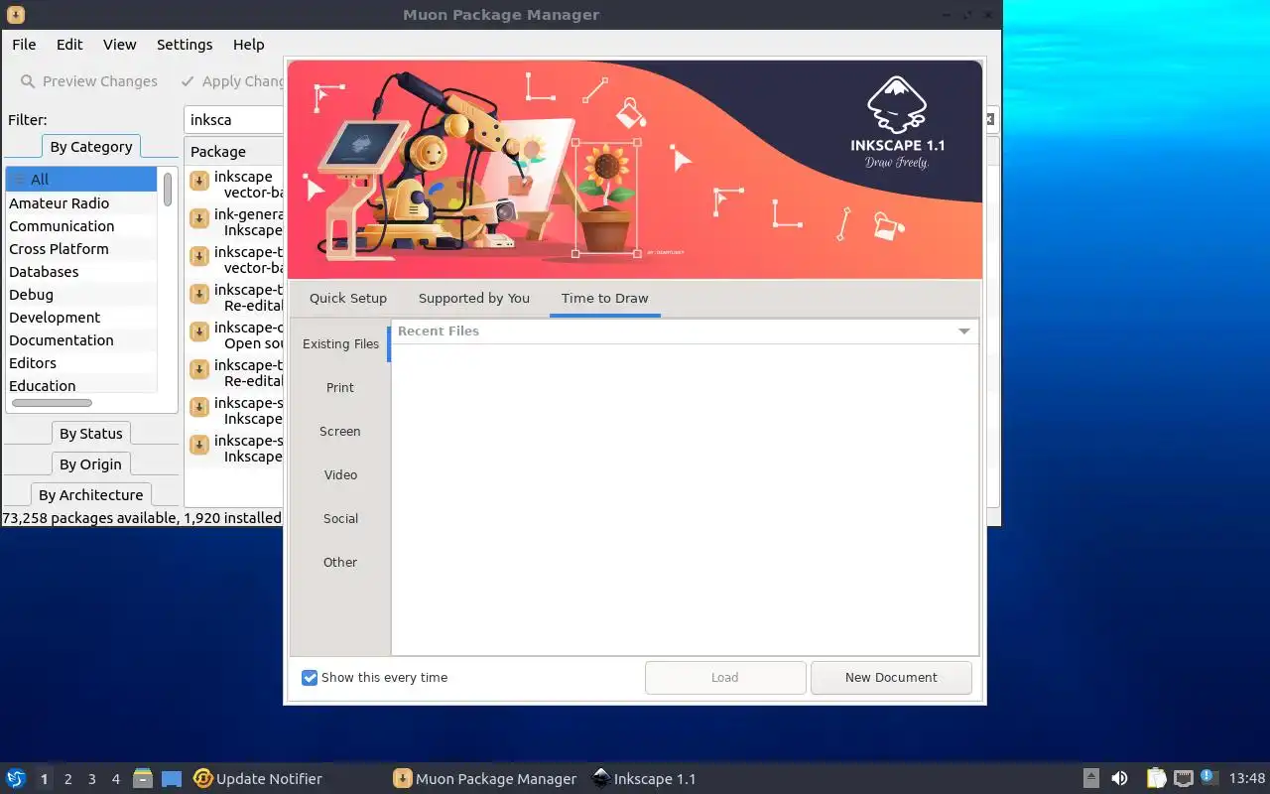Image resolution: width=1270 pixels, height=794 pixels.
Task: Switch to Inkscape 1.1 taskbar entry
Action: coord(645,779)
